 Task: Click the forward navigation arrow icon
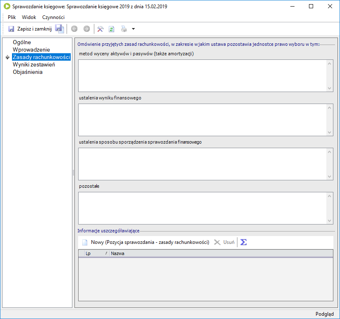(86, 29)
